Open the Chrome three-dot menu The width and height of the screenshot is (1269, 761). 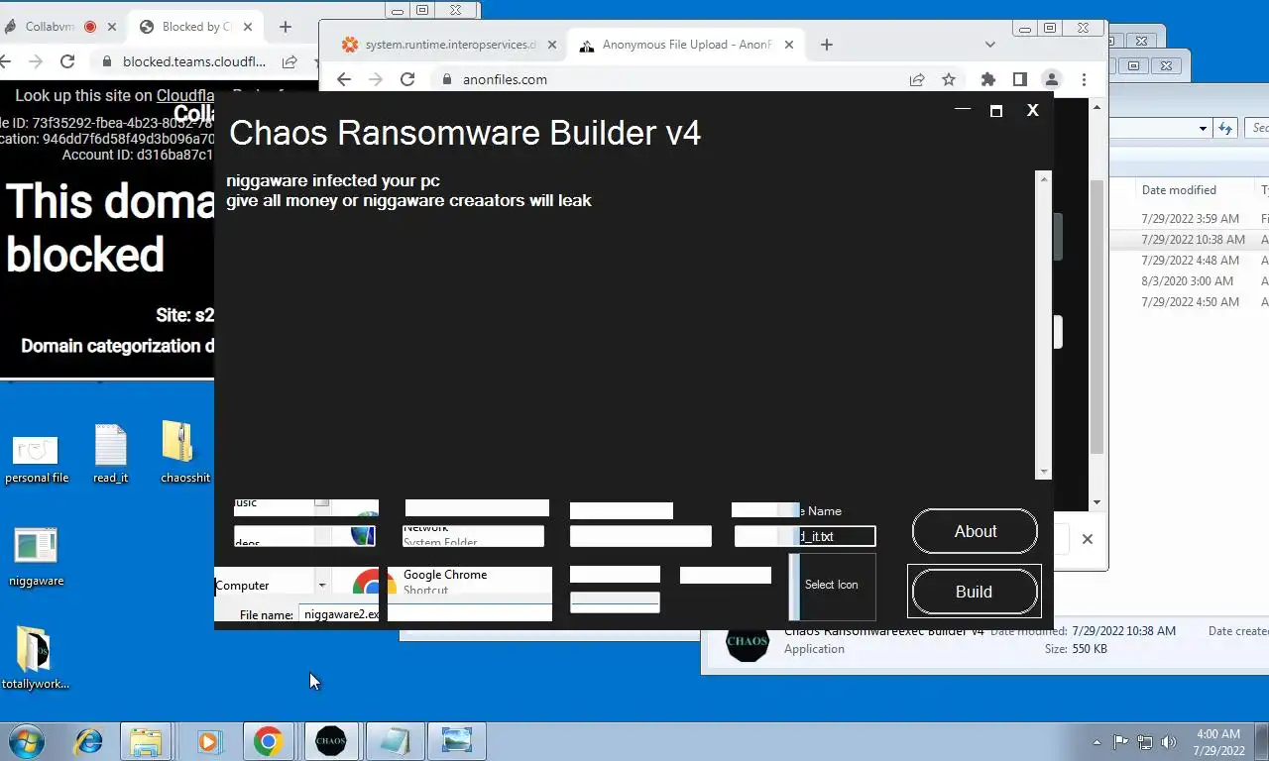pos(1084,79)
